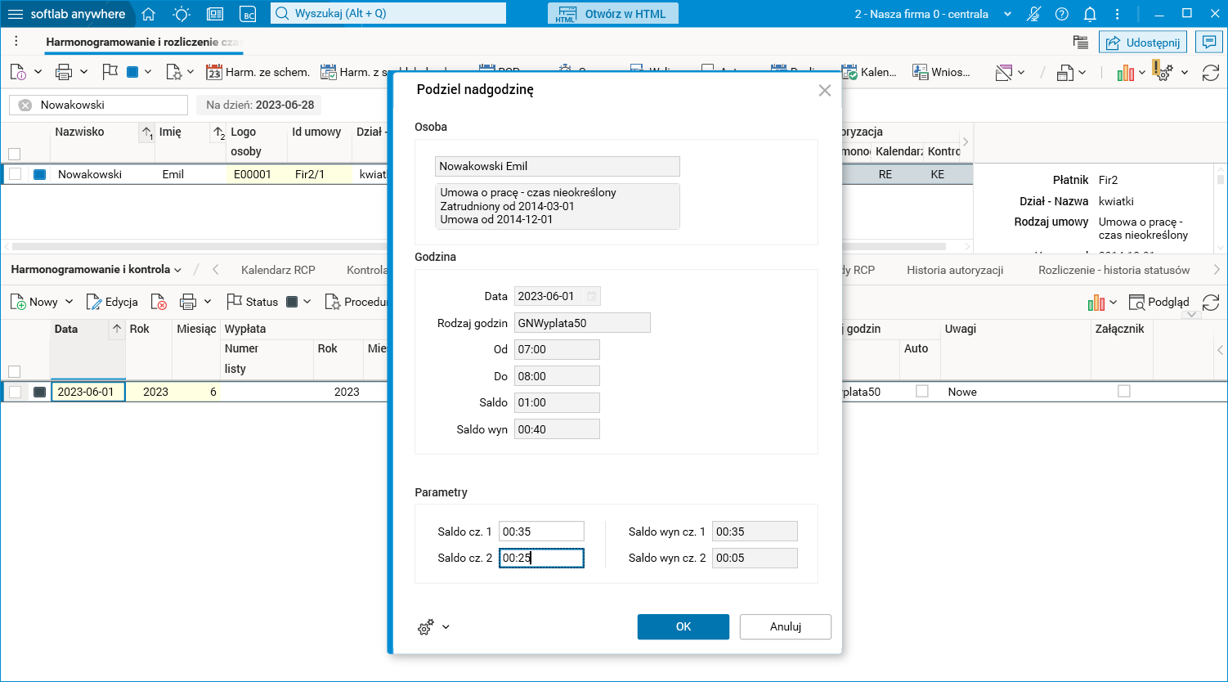The height and width of the screenshot is (682, 1228).
Task: Click the Nowy button in the lower toolbar
Action: tap(34, 302)
